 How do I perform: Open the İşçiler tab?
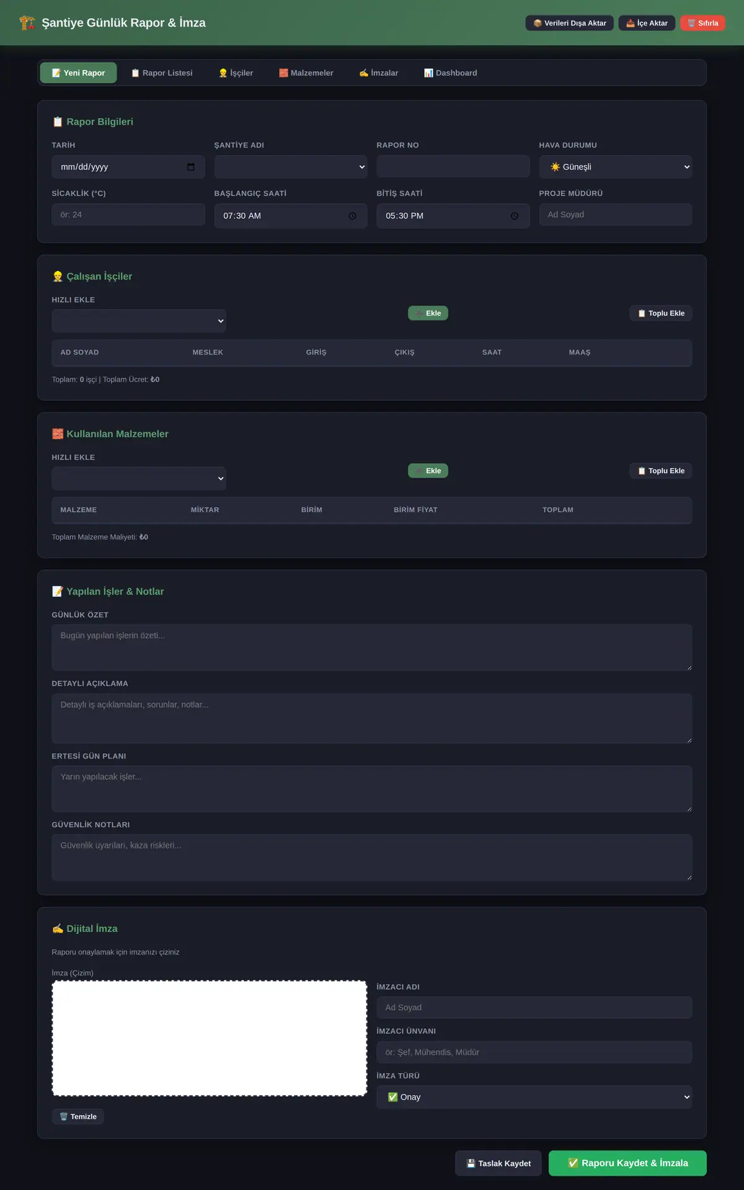(236, 73)
